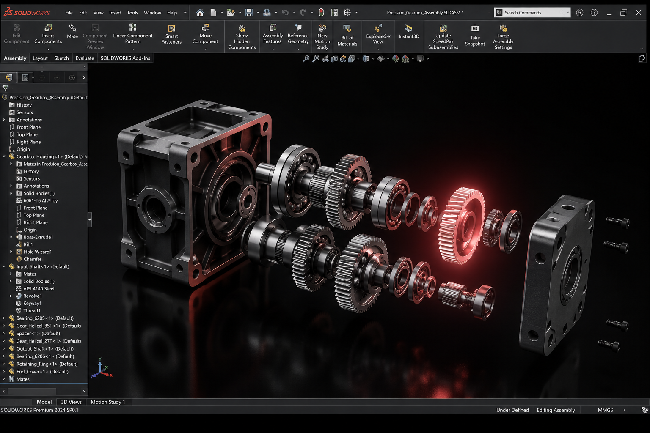Open the dropdown arrow below Exploded View
The height and width of the screenshot is (433, 650).
[378, 49]
